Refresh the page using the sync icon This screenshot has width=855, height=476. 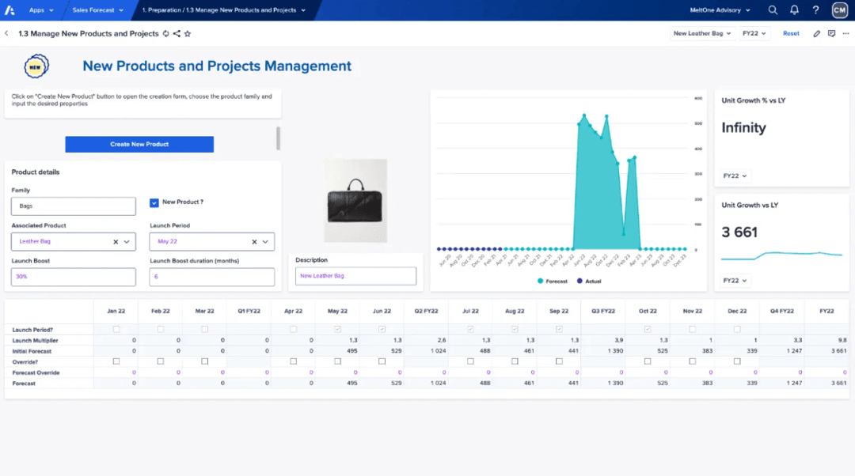point(167,33)
